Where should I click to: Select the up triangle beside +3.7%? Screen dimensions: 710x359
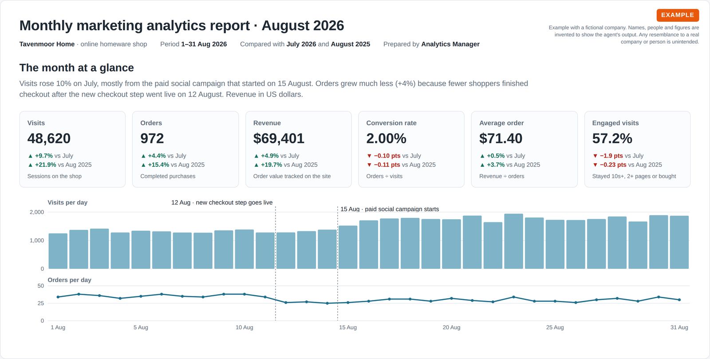(482, 165)
